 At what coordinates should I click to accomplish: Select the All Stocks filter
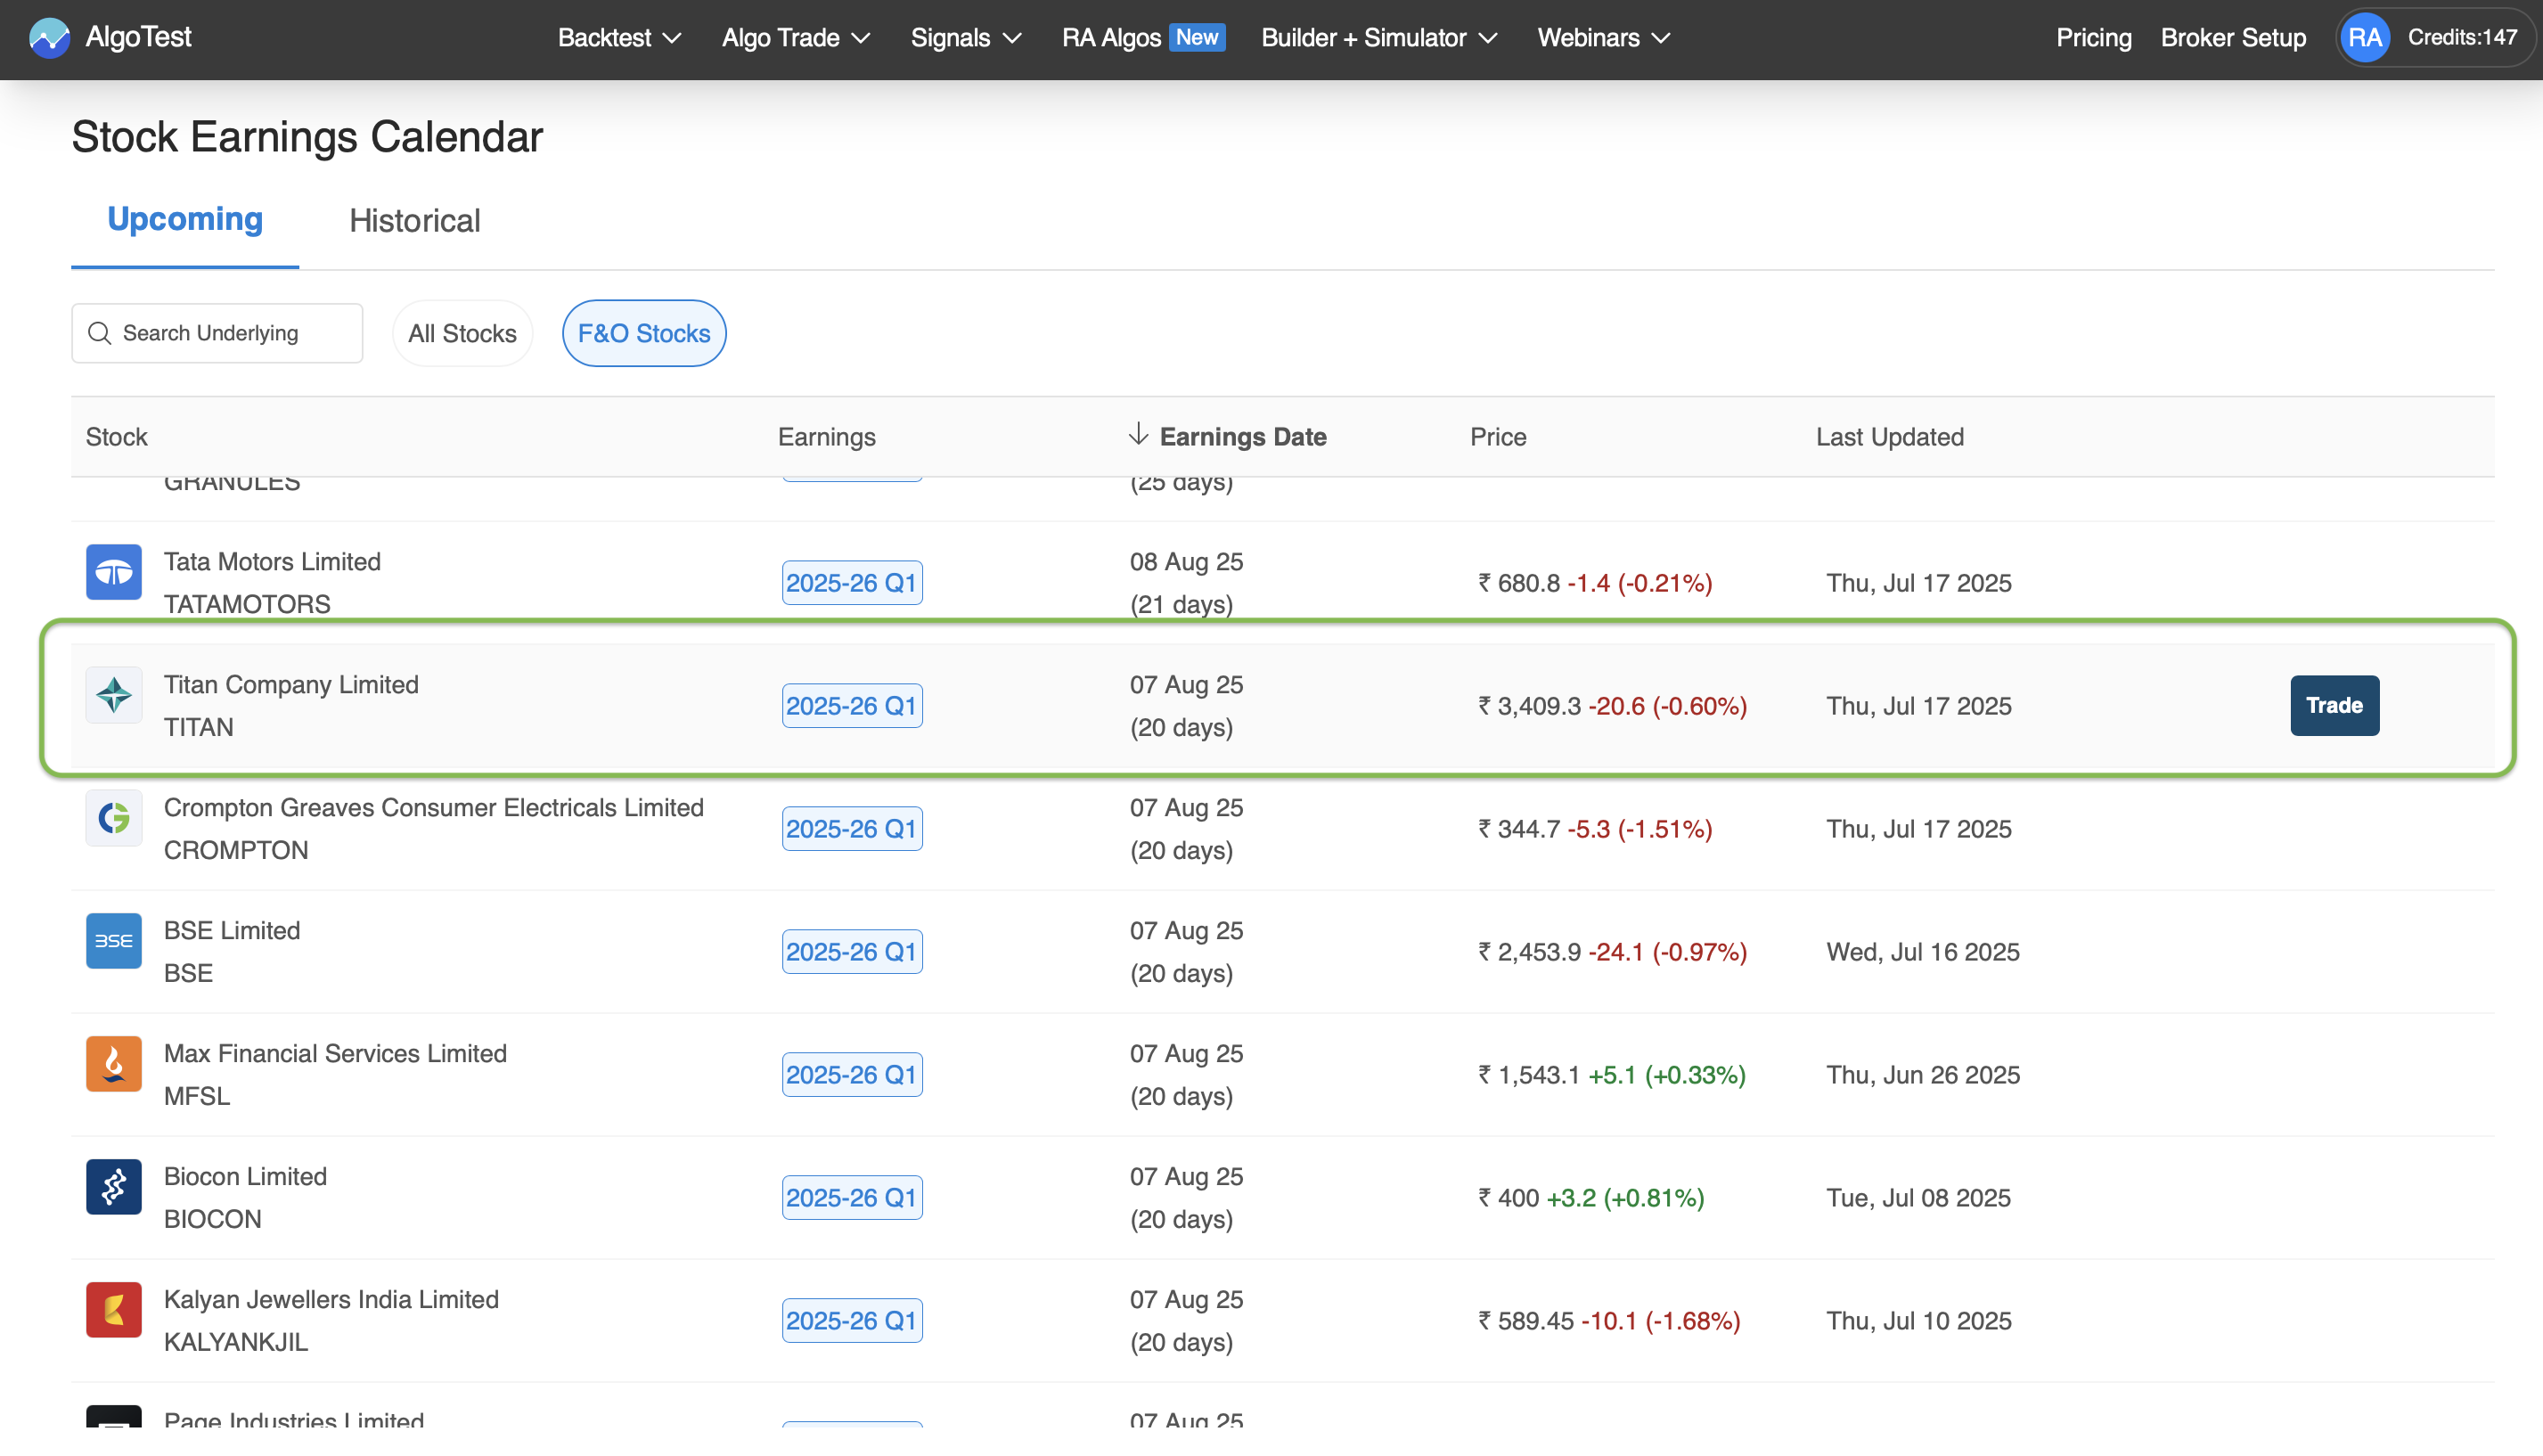pyautogui.click(x=462, y=333)
